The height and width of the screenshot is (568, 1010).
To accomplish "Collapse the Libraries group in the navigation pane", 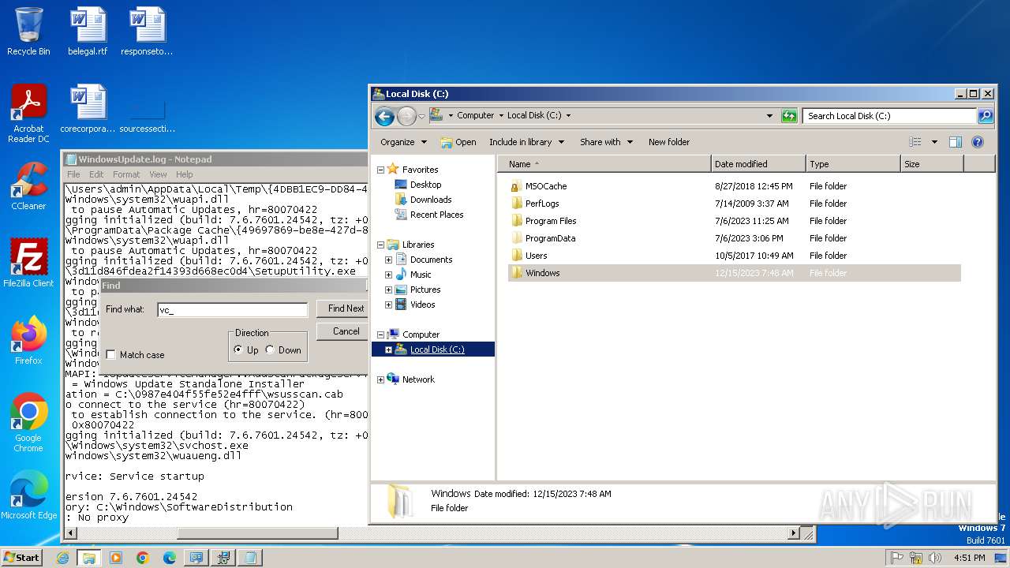I will click(x=380, y=245).
